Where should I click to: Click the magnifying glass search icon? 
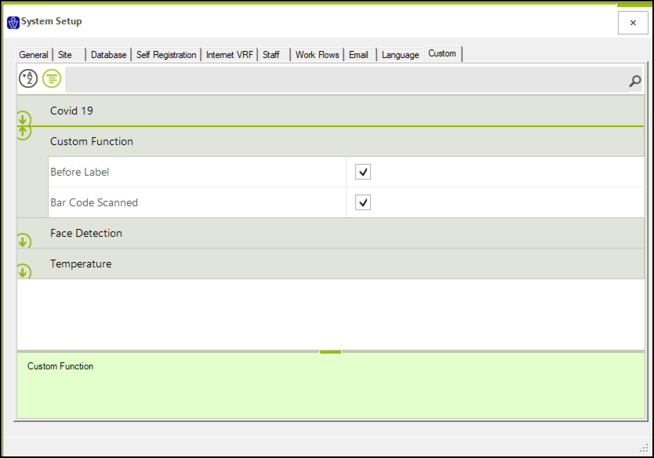click(635, 81)
